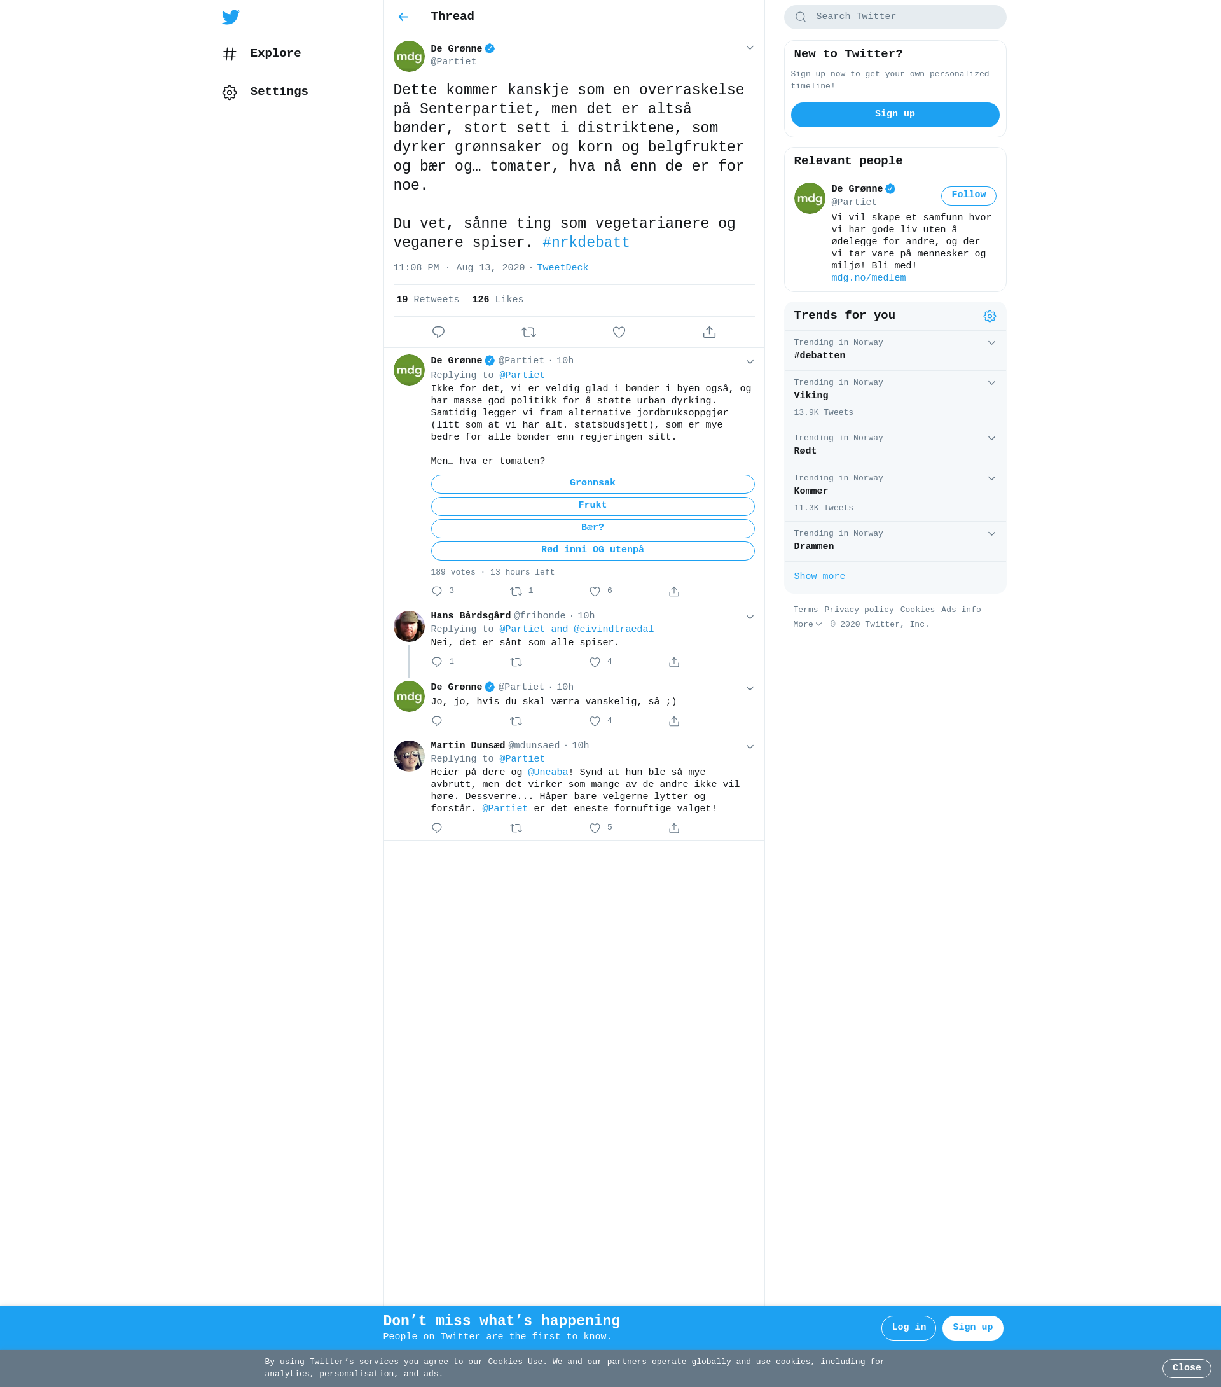
Task: Vote for Frukt in the poll
Action: (592, 506)
